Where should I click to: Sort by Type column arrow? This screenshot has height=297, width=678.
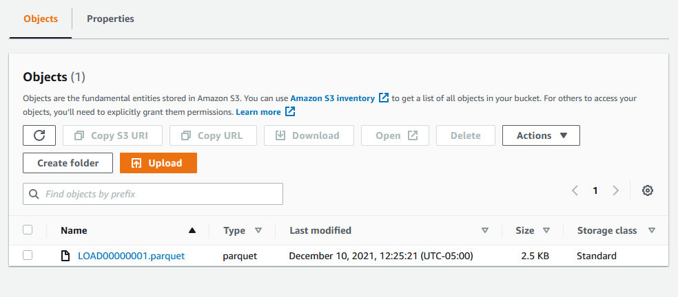[x=258, y=230]
